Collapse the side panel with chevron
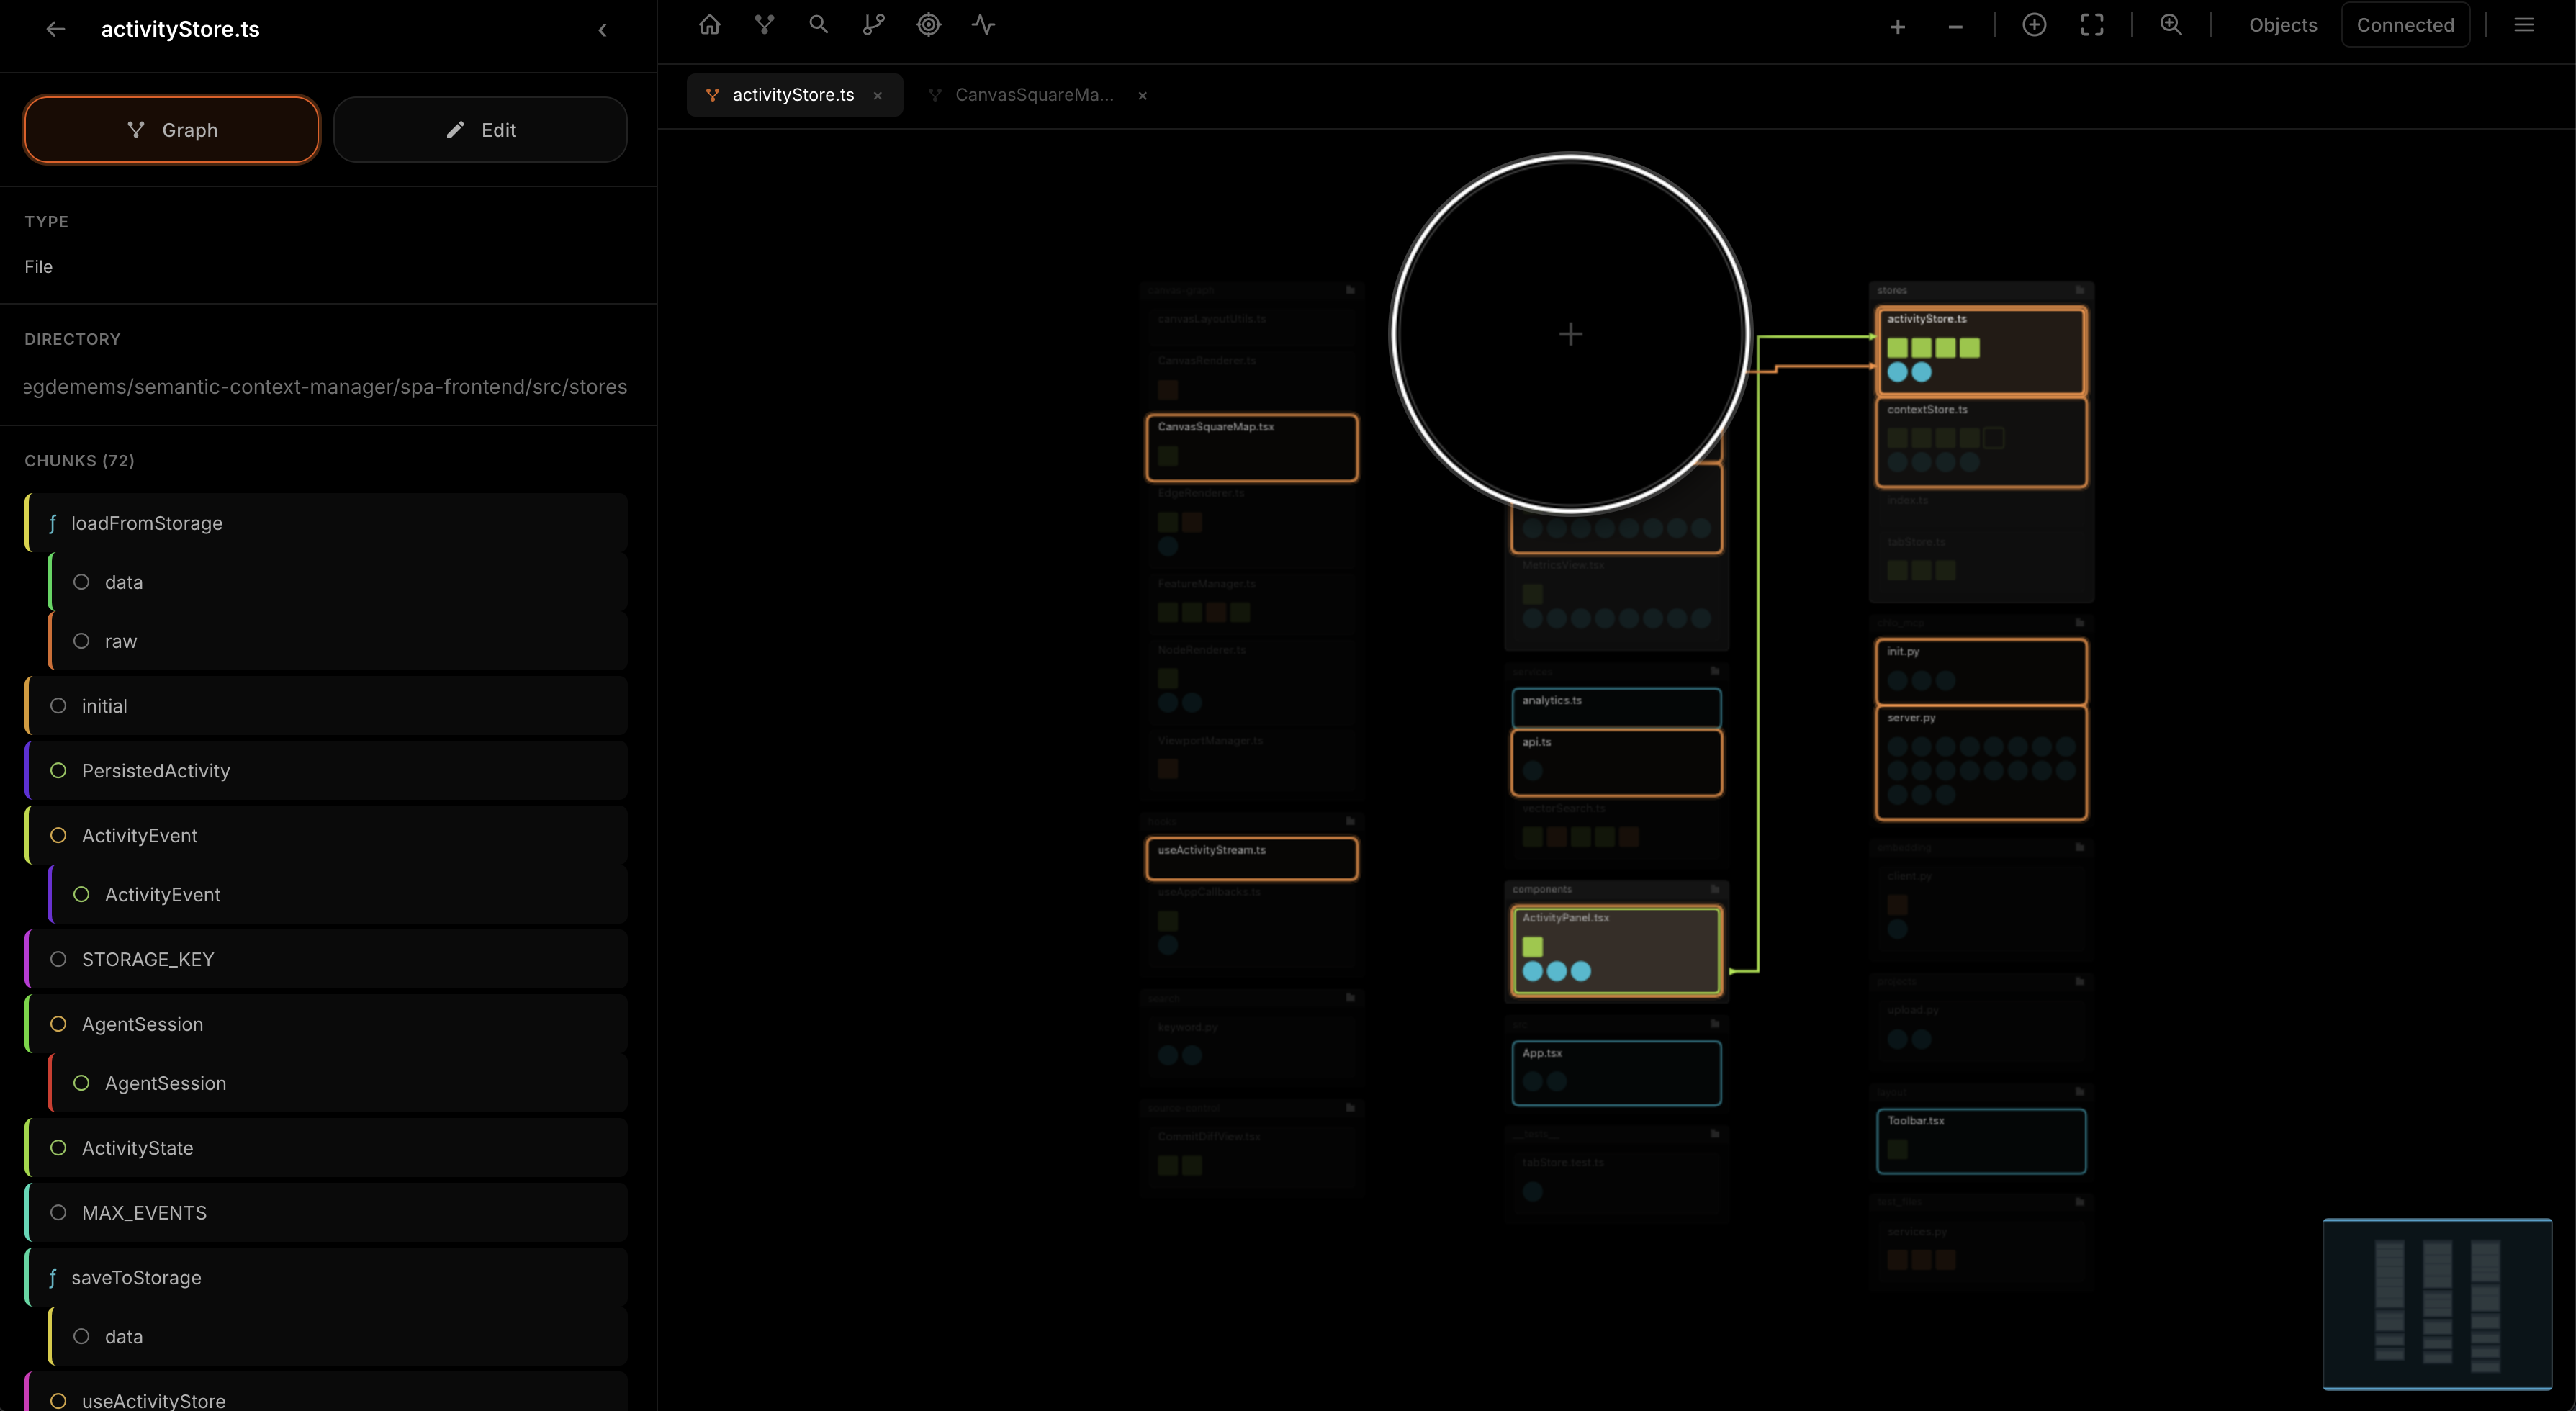The width and height of the screenshot is (2576, 1411). pos(602,30)
